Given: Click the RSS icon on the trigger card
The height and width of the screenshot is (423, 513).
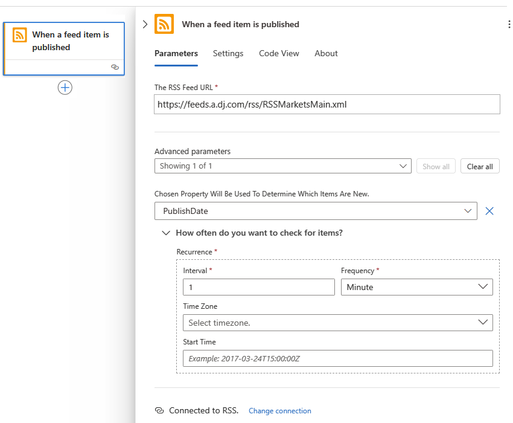Looking at the screenshot, I should pos(20,35).
